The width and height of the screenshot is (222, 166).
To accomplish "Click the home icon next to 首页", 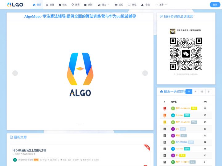I will [x=34, y=5].
